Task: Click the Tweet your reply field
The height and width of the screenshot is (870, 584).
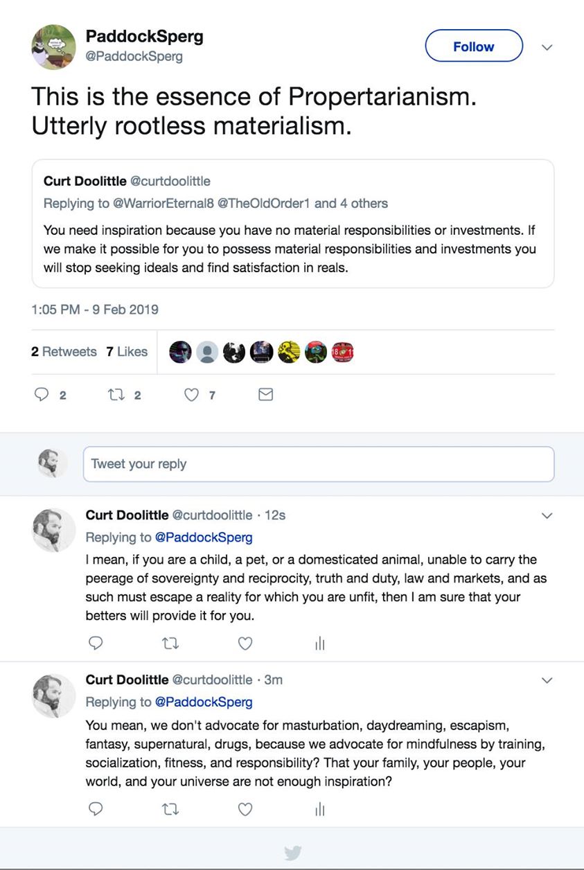Action: (318, 464)
